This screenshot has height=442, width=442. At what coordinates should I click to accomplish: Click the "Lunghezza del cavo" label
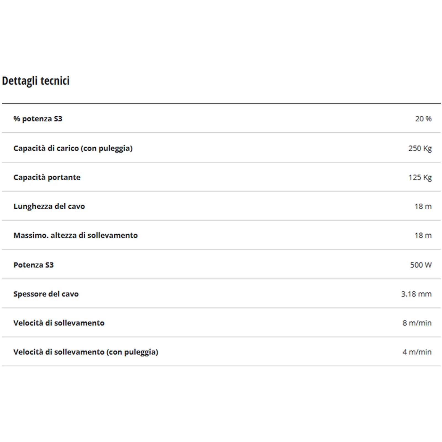tap(49, 206)
